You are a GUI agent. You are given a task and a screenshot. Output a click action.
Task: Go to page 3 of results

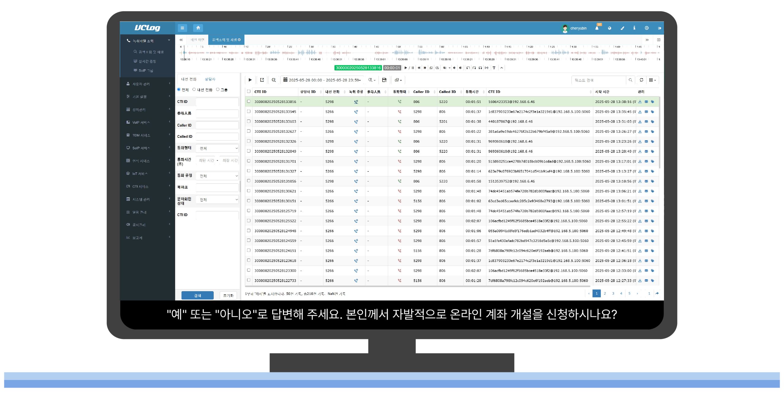pyautogui.click(x=613, y=293)
